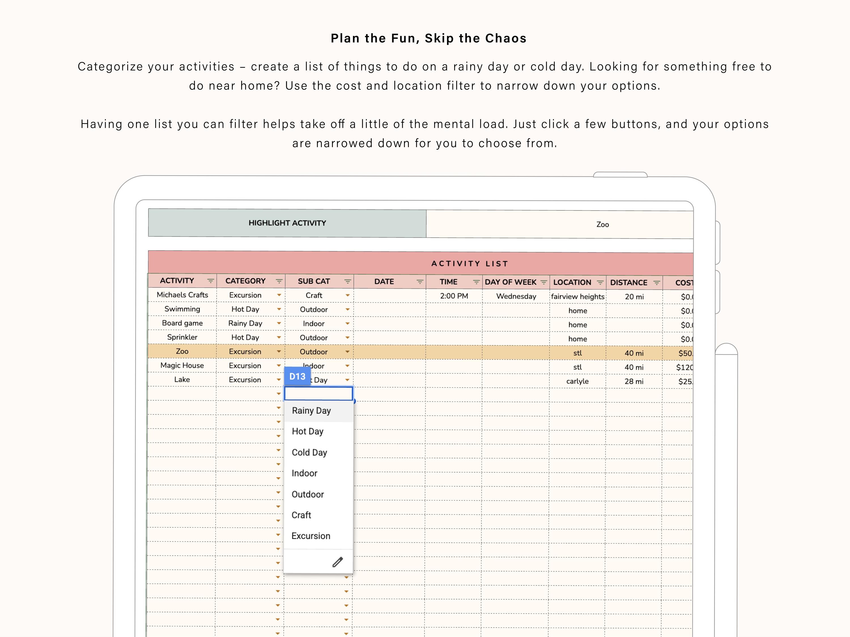Click the active D13 cell input
Viewport: 850px width, 637px height.
[318, 394]
